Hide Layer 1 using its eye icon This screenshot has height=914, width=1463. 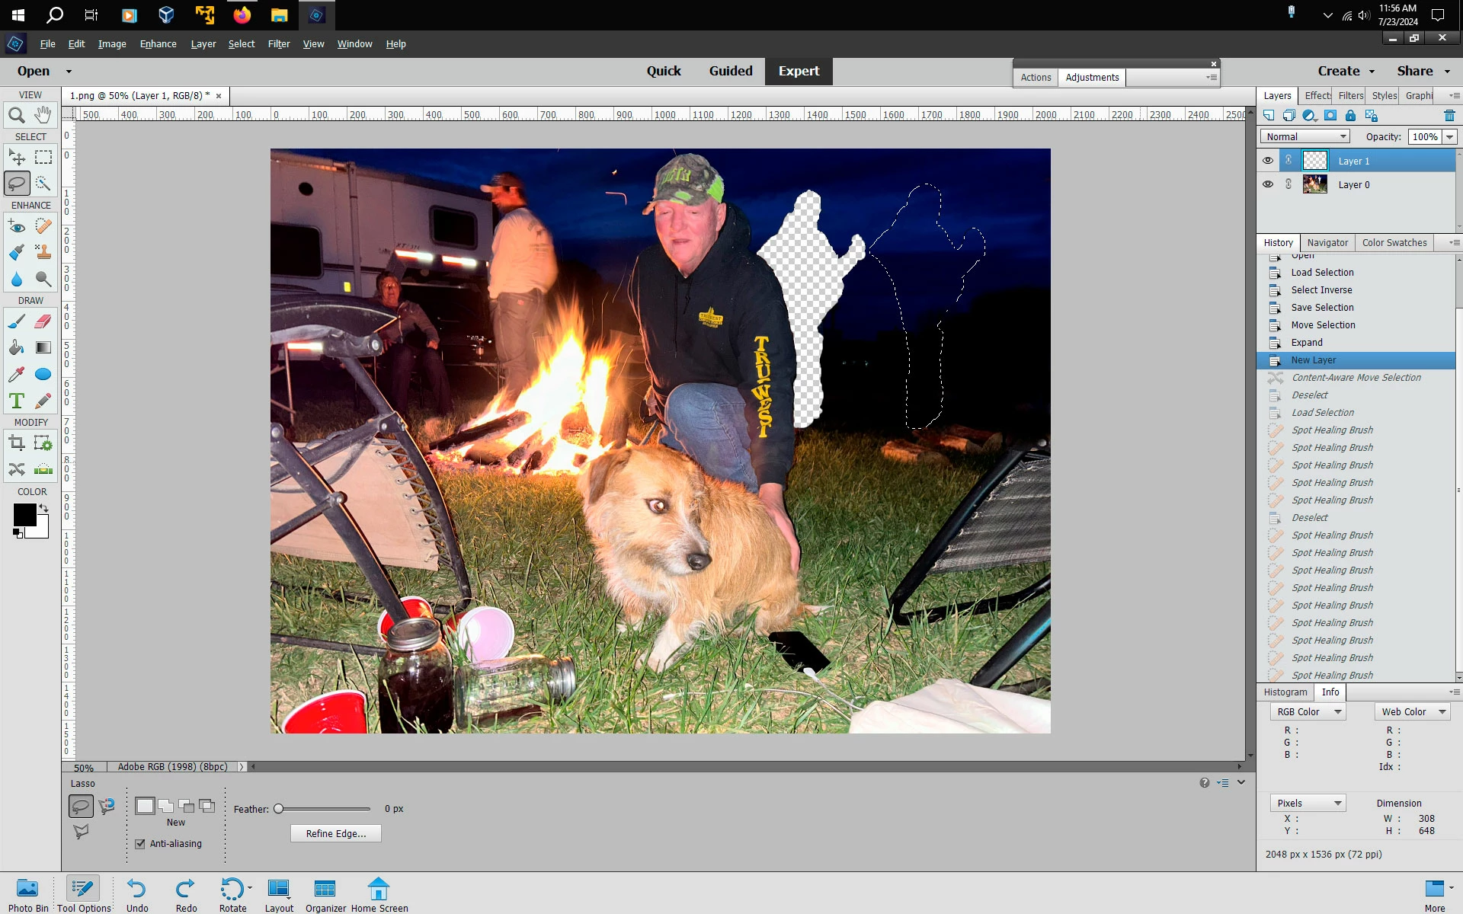[x=1268, y=161]
